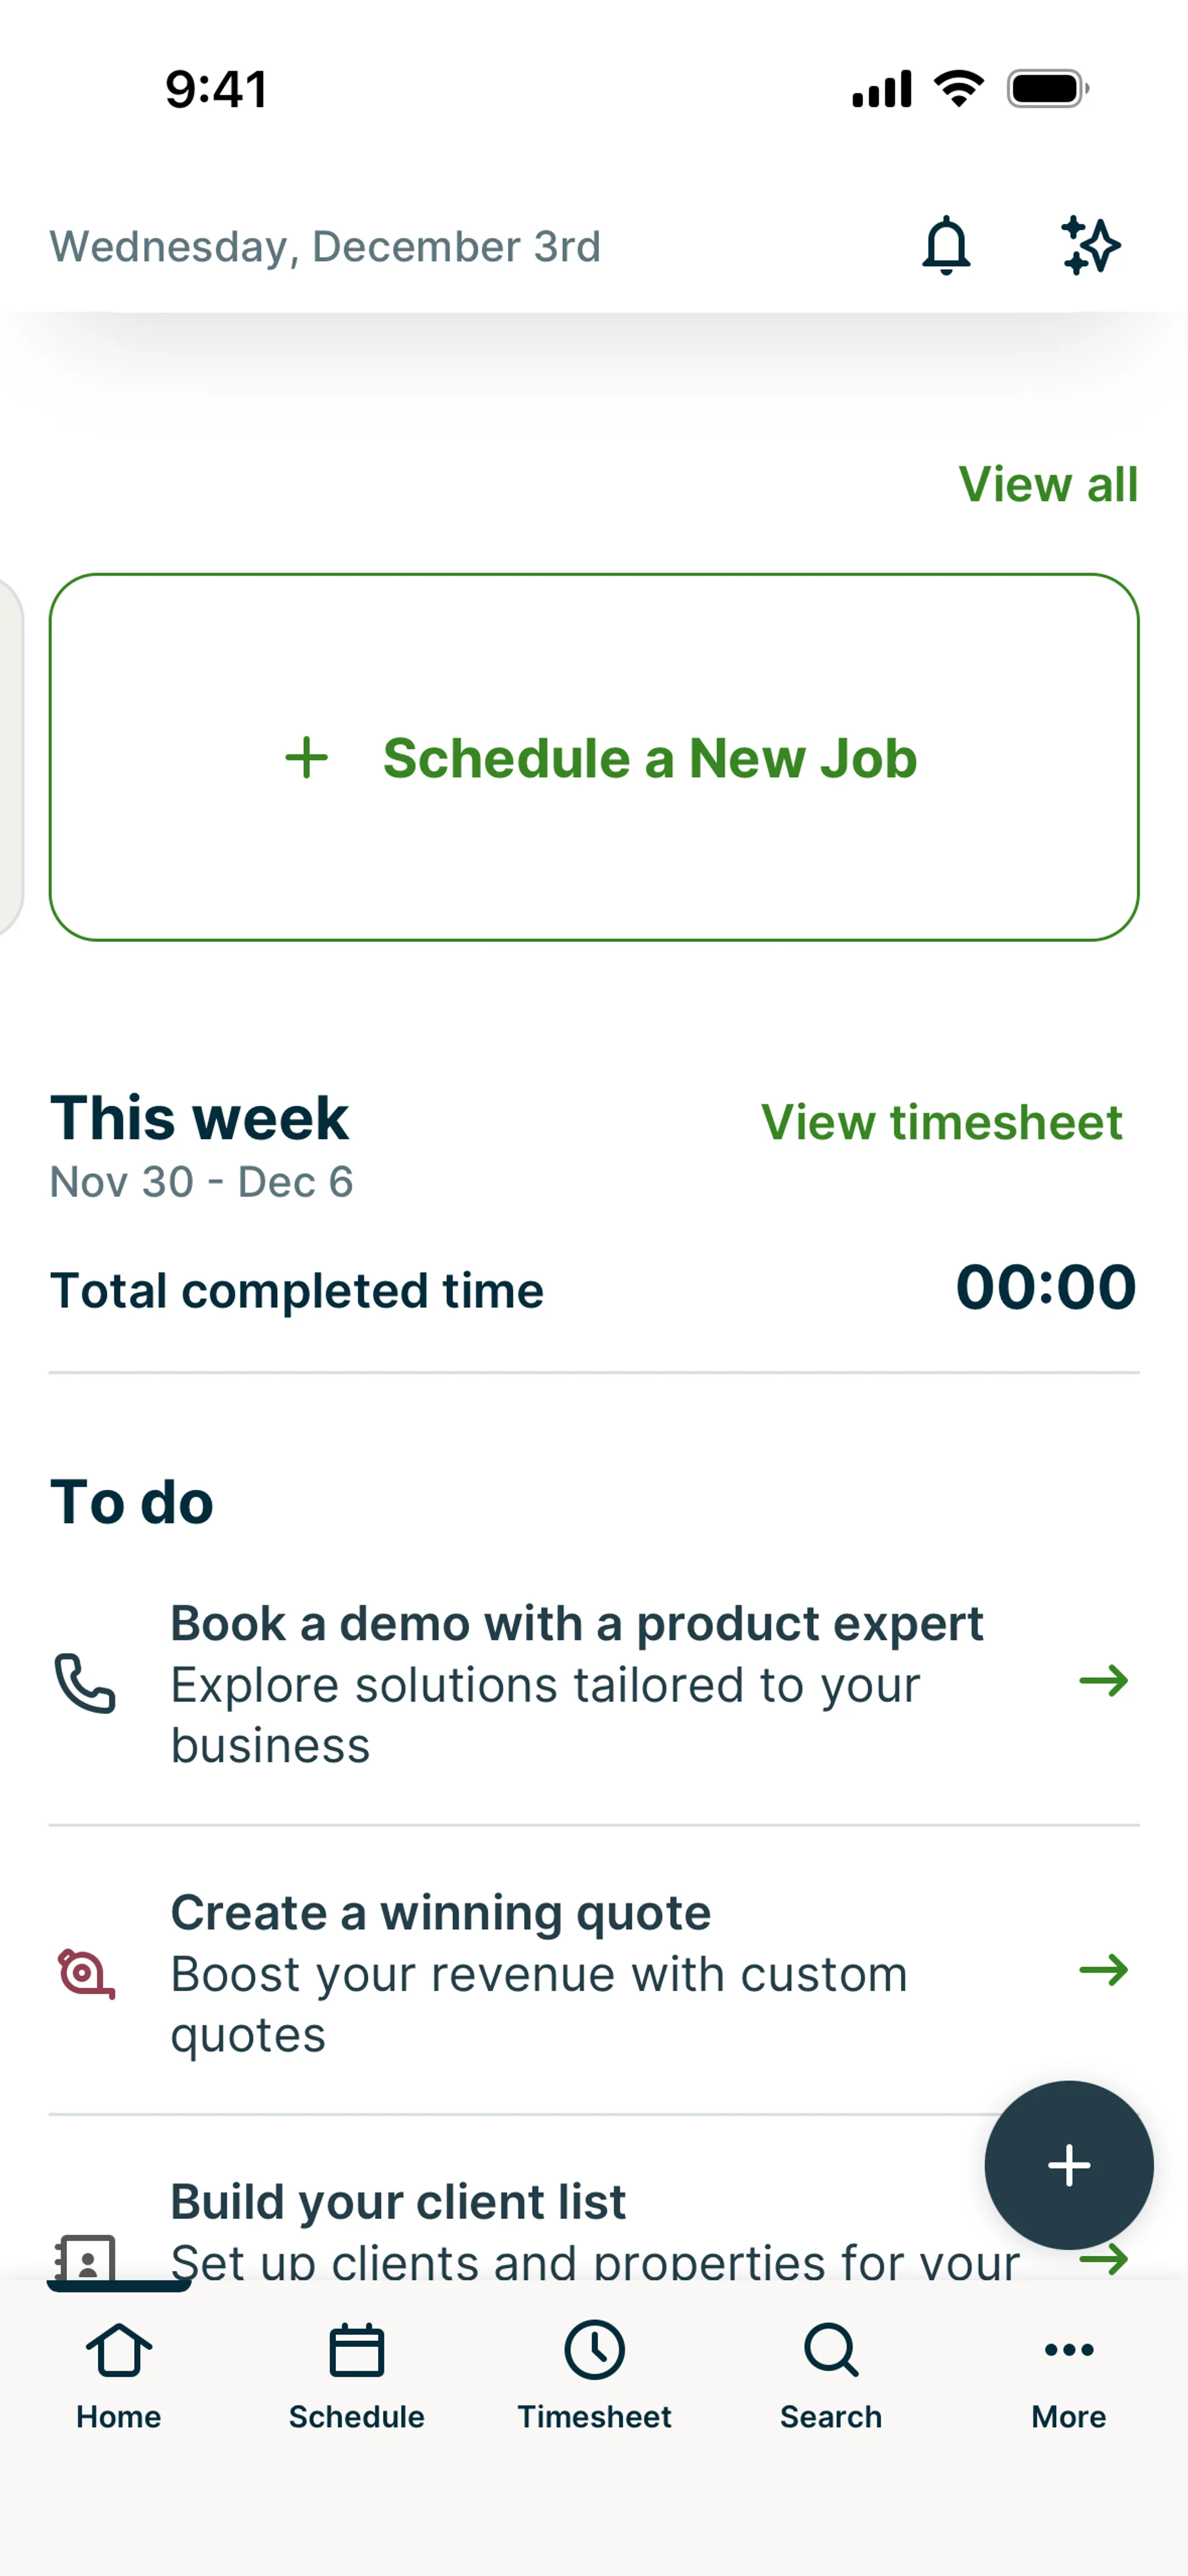Click the View all link

click(1047, 485)
